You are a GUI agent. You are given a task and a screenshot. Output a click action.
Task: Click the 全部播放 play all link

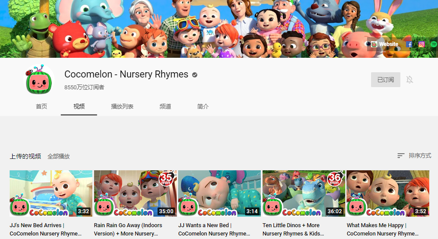click(58, 156)
